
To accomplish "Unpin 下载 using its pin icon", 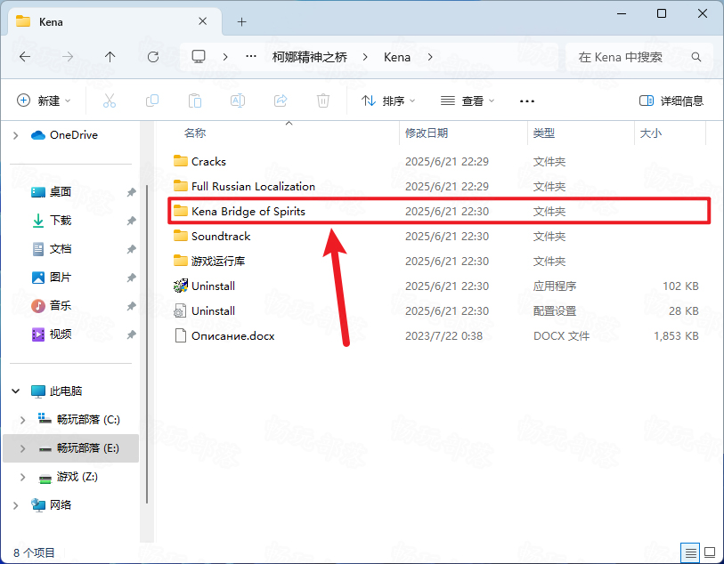I will [132, 221].
